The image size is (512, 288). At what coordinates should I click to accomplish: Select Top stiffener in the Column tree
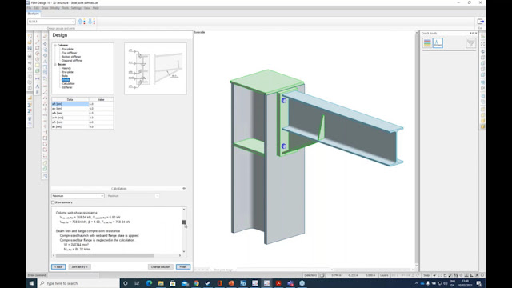tap(70, 53)
